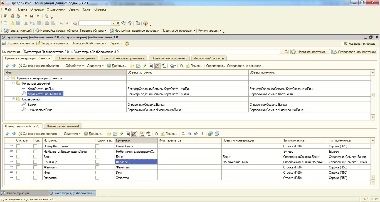Screen dimensions: 380x202
Task: Toggle 'Поиск' checkbox in Банк row
Action: [35, 157]
